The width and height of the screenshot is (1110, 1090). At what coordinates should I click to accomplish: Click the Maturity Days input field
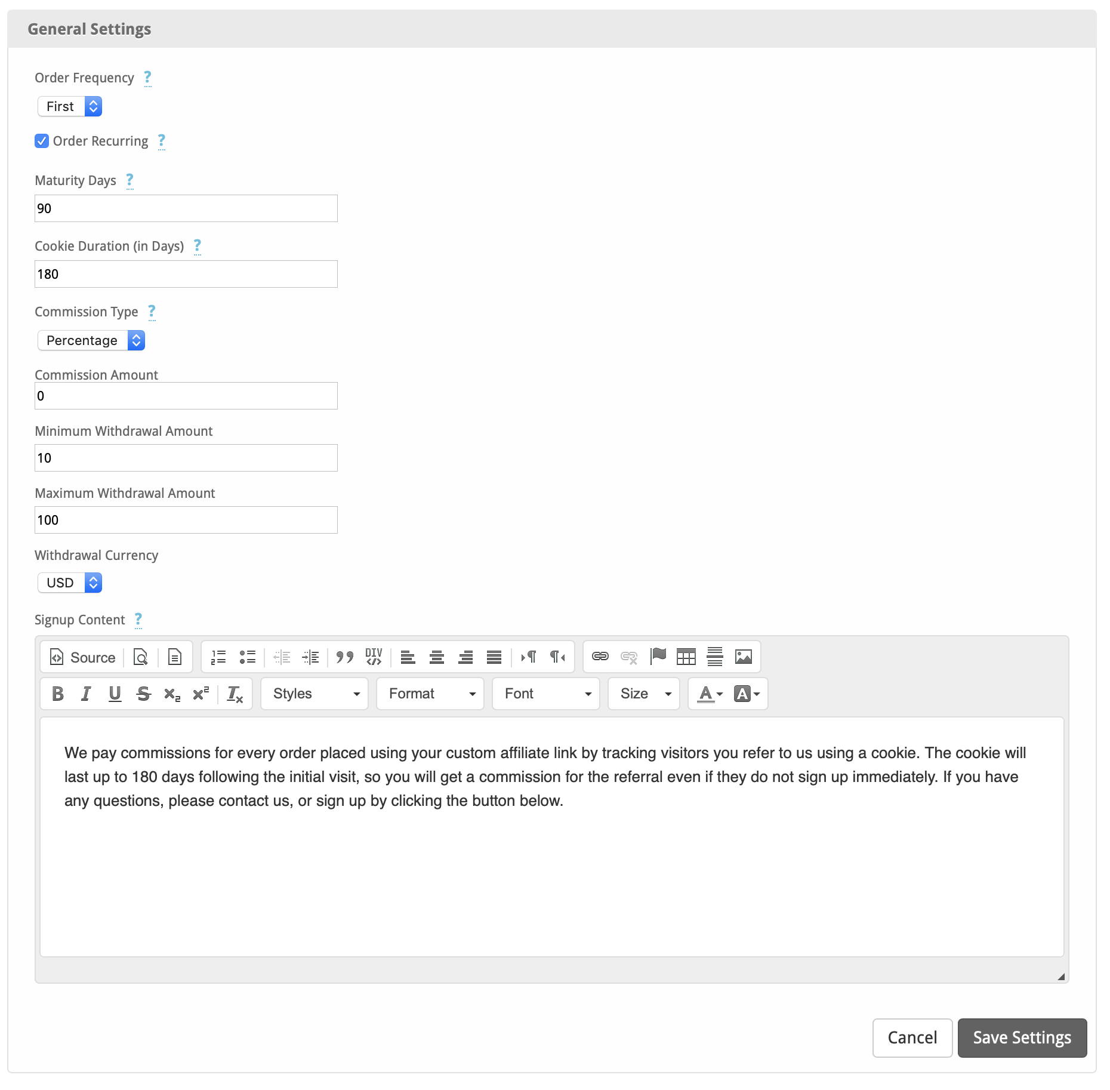click(186, 208)
